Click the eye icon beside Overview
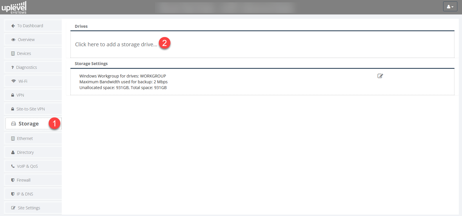 13,40
